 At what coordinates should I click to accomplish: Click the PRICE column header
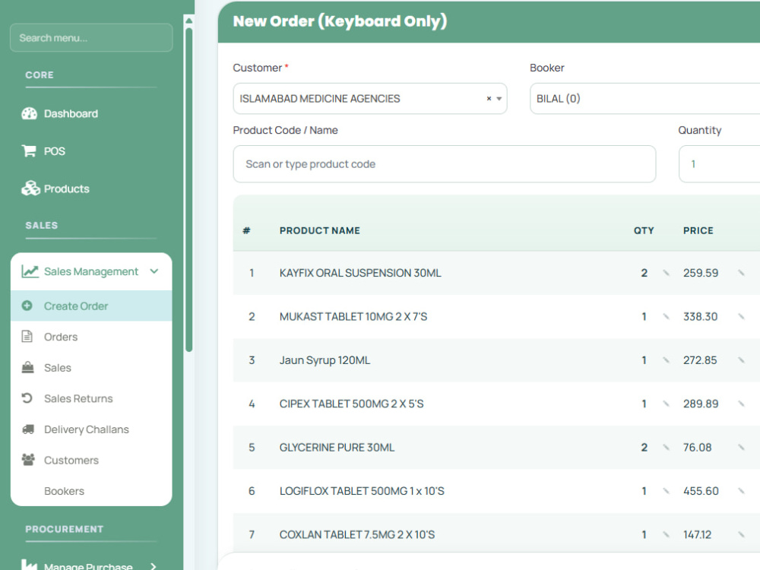698,230
